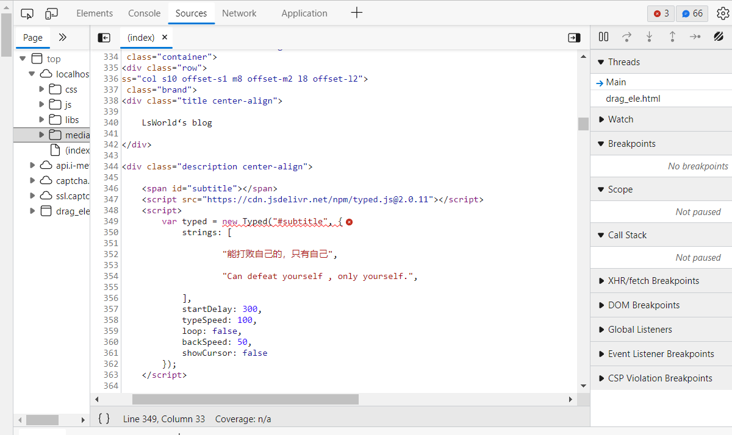732x435 pixels.
Task: Click the step out button
Action: (672, 37)
